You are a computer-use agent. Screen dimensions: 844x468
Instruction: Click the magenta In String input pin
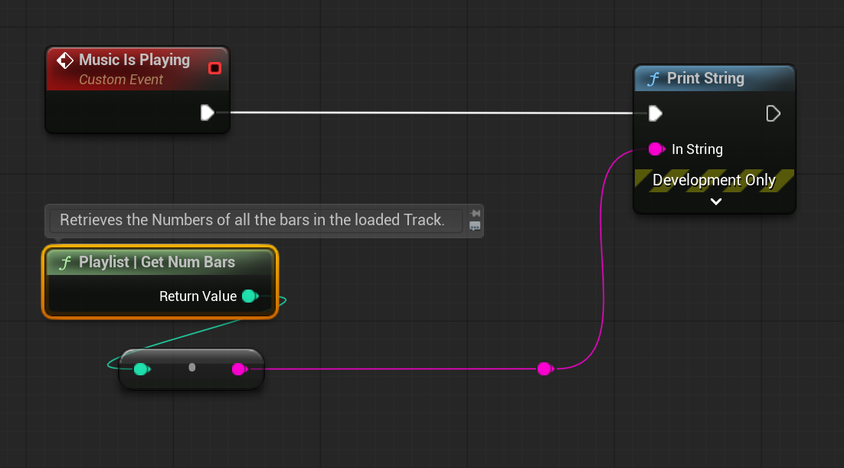[656, 149]
